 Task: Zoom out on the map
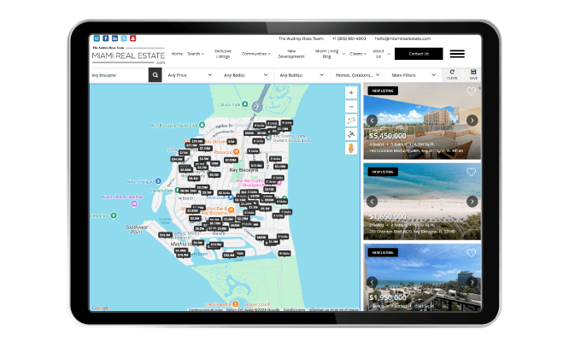point(350,105)
